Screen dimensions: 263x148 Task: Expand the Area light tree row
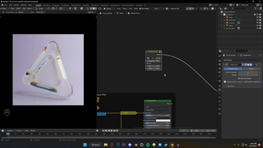point(224,17)
